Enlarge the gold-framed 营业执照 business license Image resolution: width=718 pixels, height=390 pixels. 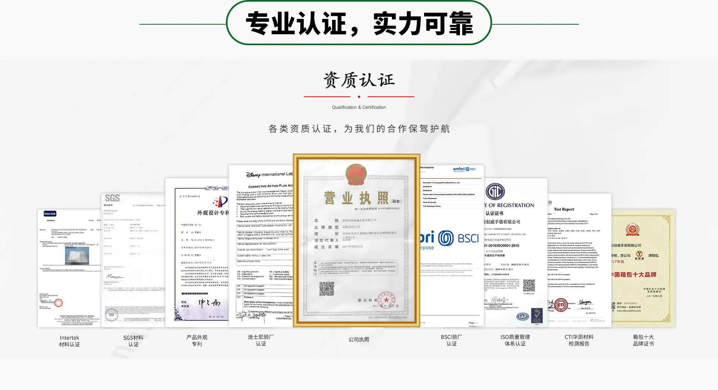[x=357, y=241]
